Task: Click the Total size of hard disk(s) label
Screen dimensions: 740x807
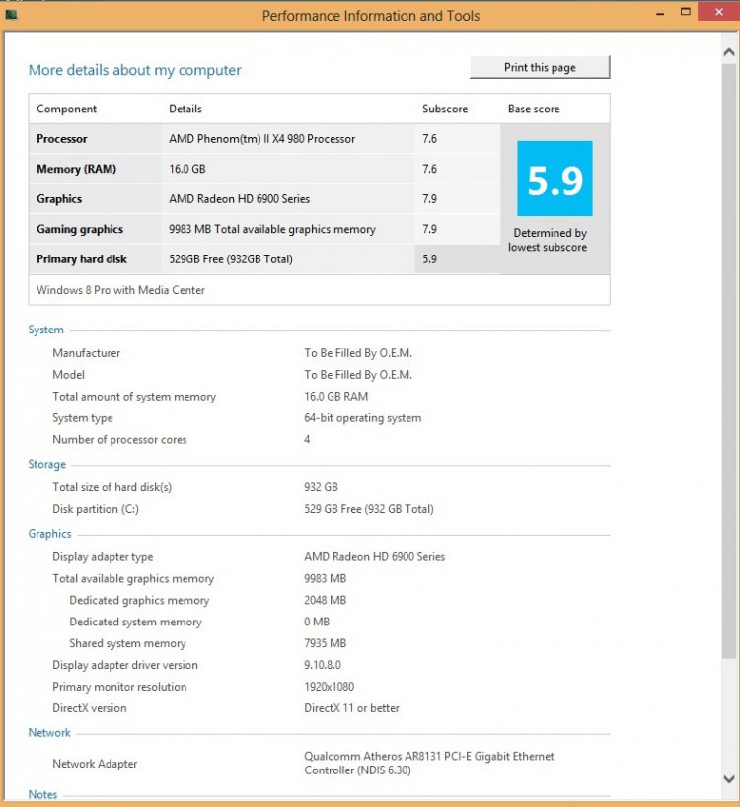Action: (111, 487)
